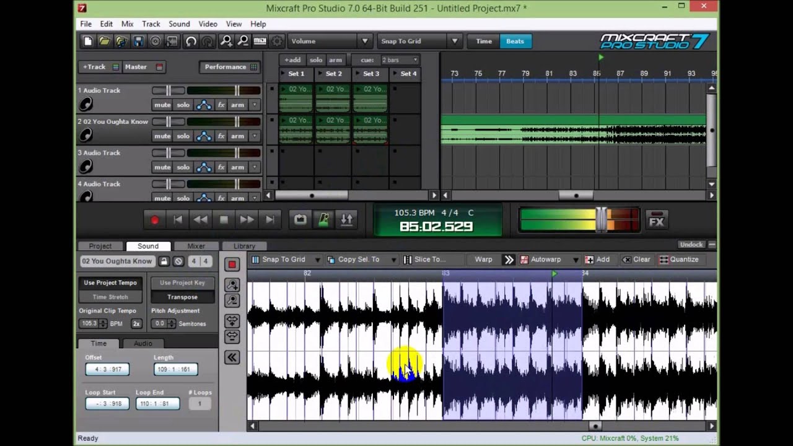Toggle loop playback mode
Screen dimensions: 793x446
(x=300, y=220)
